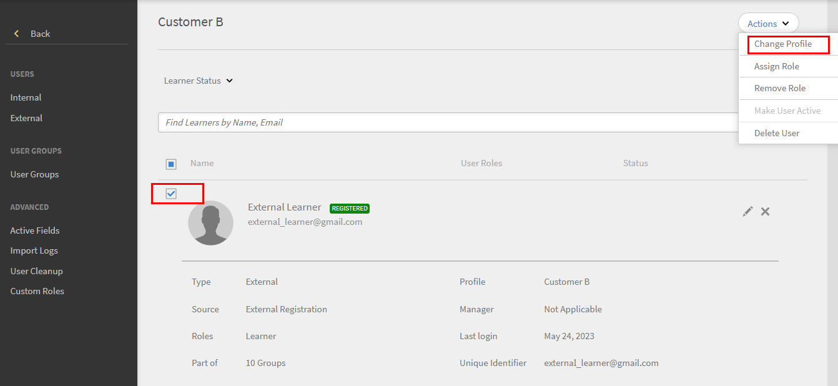Click the pencil edit icon for External Learner

coord(747,212)
